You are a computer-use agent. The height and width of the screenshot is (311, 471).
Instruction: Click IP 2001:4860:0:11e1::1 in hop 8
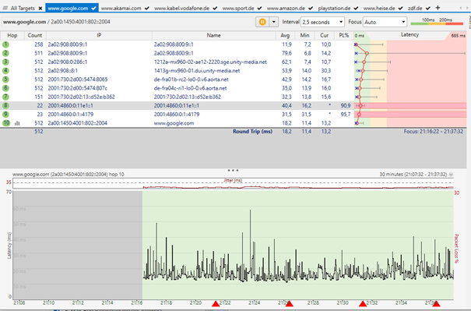point(71,106)
